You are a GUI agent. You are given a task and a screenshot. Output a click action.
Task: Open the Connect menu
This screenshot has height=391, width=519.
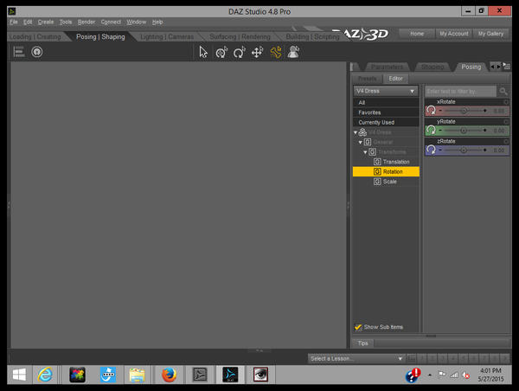[111, 22]
